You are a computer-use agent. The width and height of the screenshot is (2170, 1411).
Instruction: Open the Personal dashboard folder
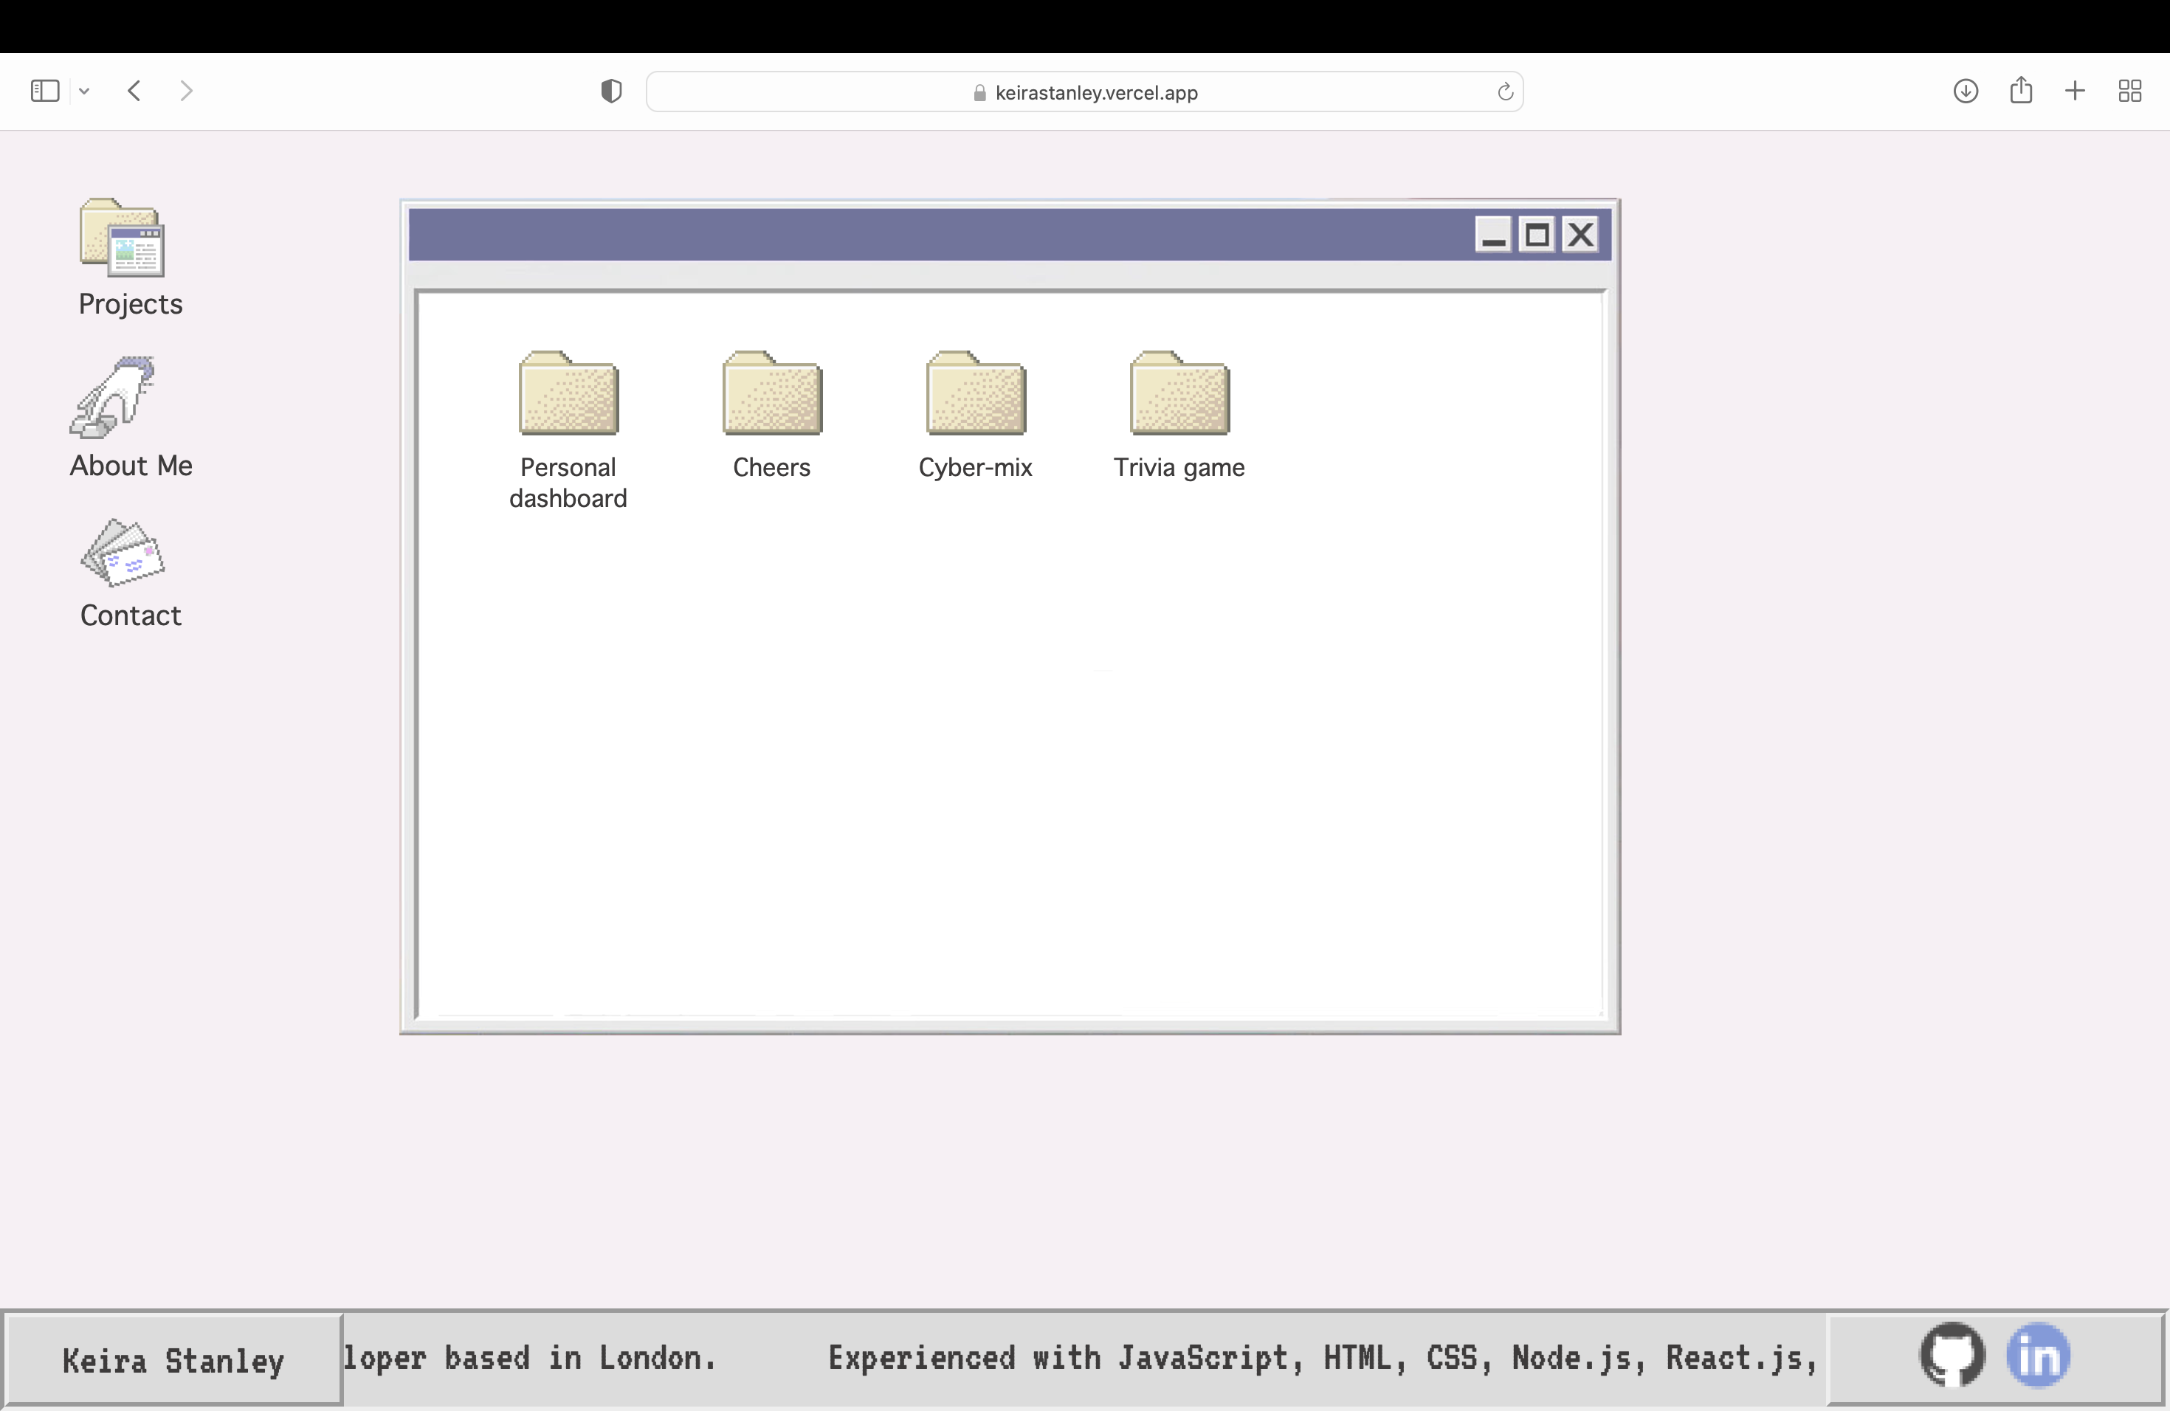point(568,394)
